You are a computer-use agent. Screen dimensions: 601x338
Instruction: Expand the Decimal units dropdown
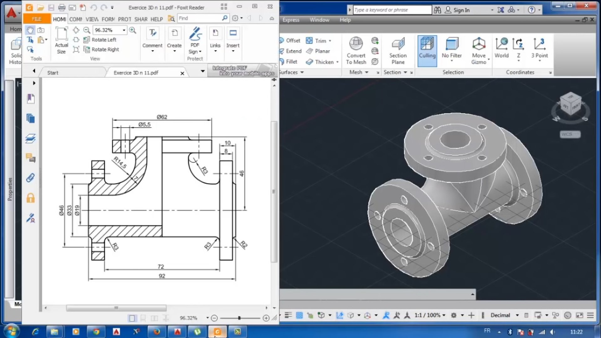click(517, 315)
